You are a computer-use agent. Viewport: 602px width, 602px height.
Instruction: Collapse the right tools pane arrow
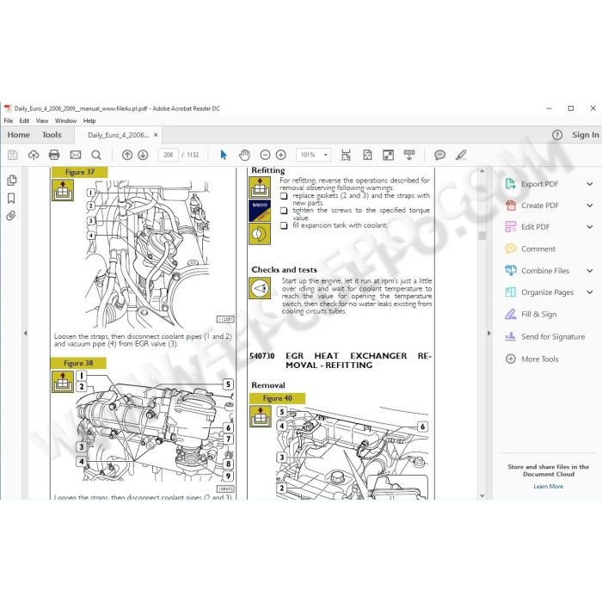click(x=488, y=333)
